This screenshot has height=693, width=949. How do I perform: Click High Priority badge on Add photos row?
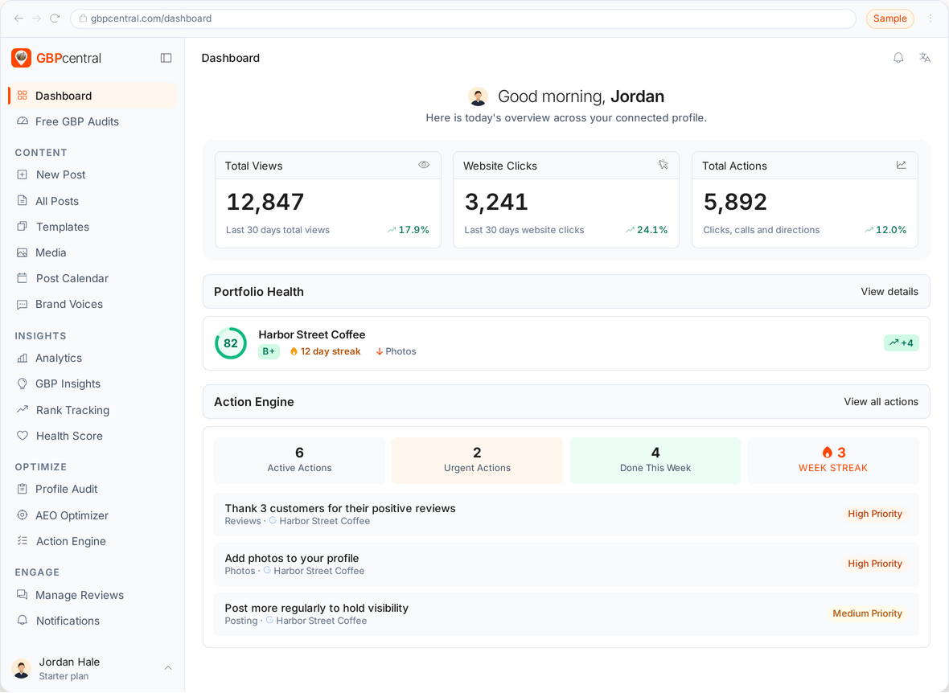pos(874,564)
